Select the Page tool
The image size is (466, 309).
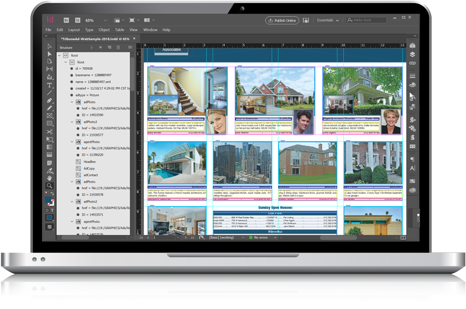(x=50, y=61)
